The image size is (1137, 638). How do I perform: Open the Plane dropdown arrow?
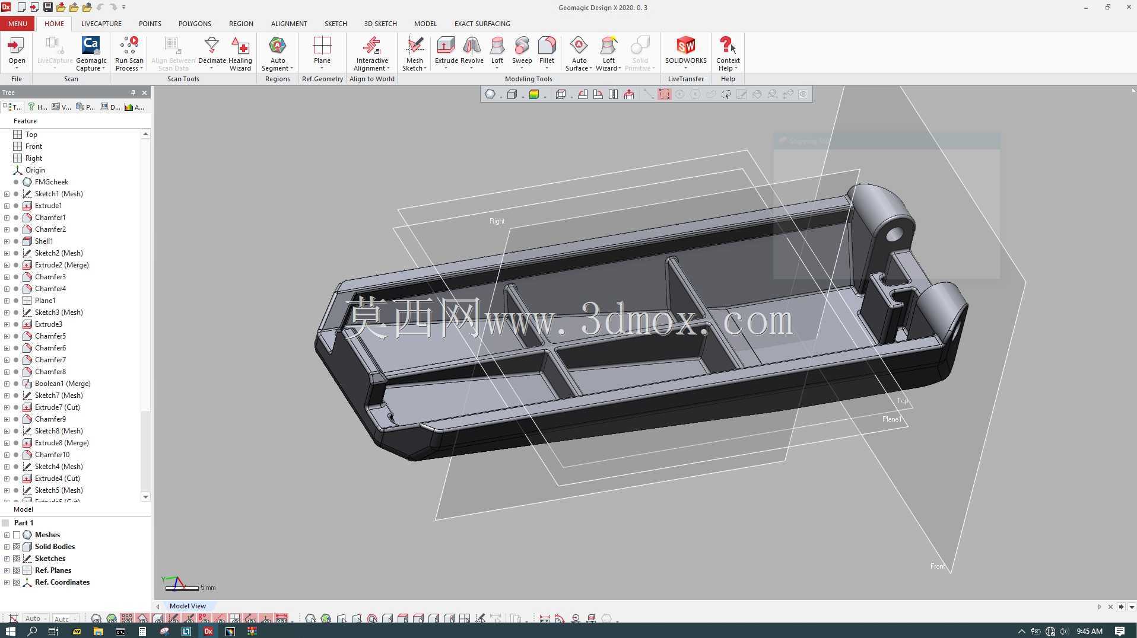coord(322,68)
